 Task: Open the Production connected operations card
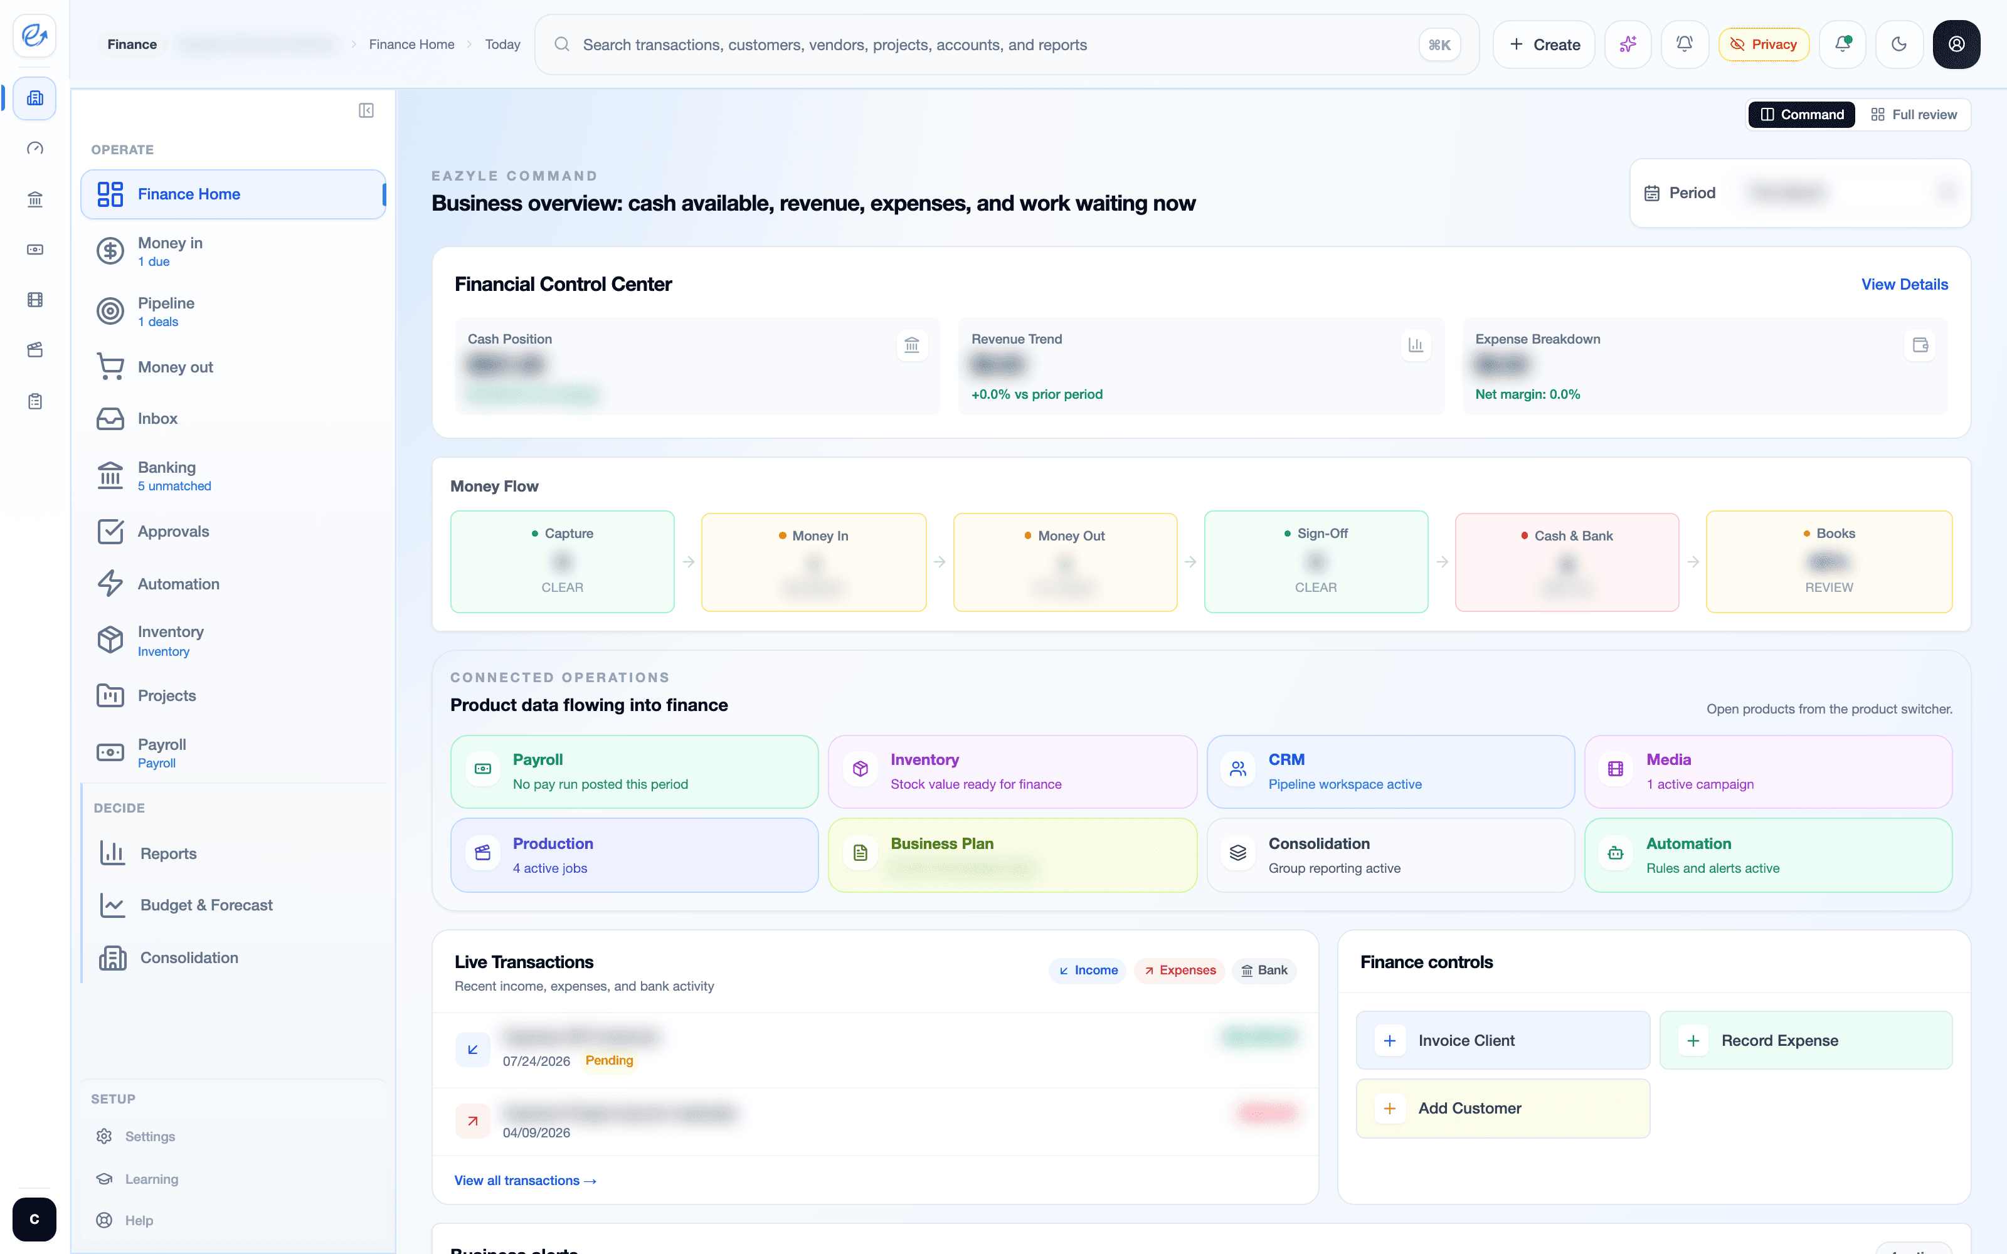pyautogui.click(x=635, y=855)
